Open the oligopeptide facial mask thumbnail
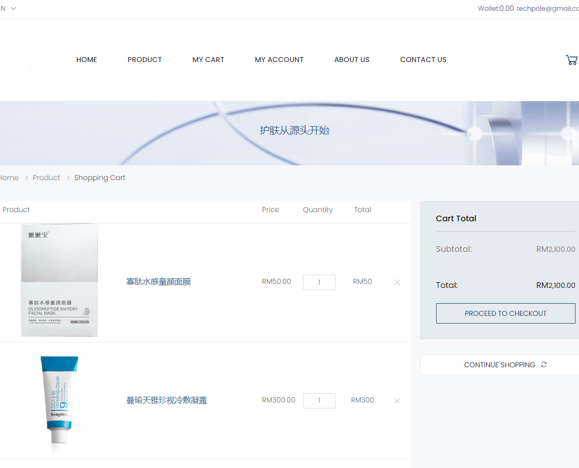The width and height of the screenshot is (579, 468). [x=59, y=280]
